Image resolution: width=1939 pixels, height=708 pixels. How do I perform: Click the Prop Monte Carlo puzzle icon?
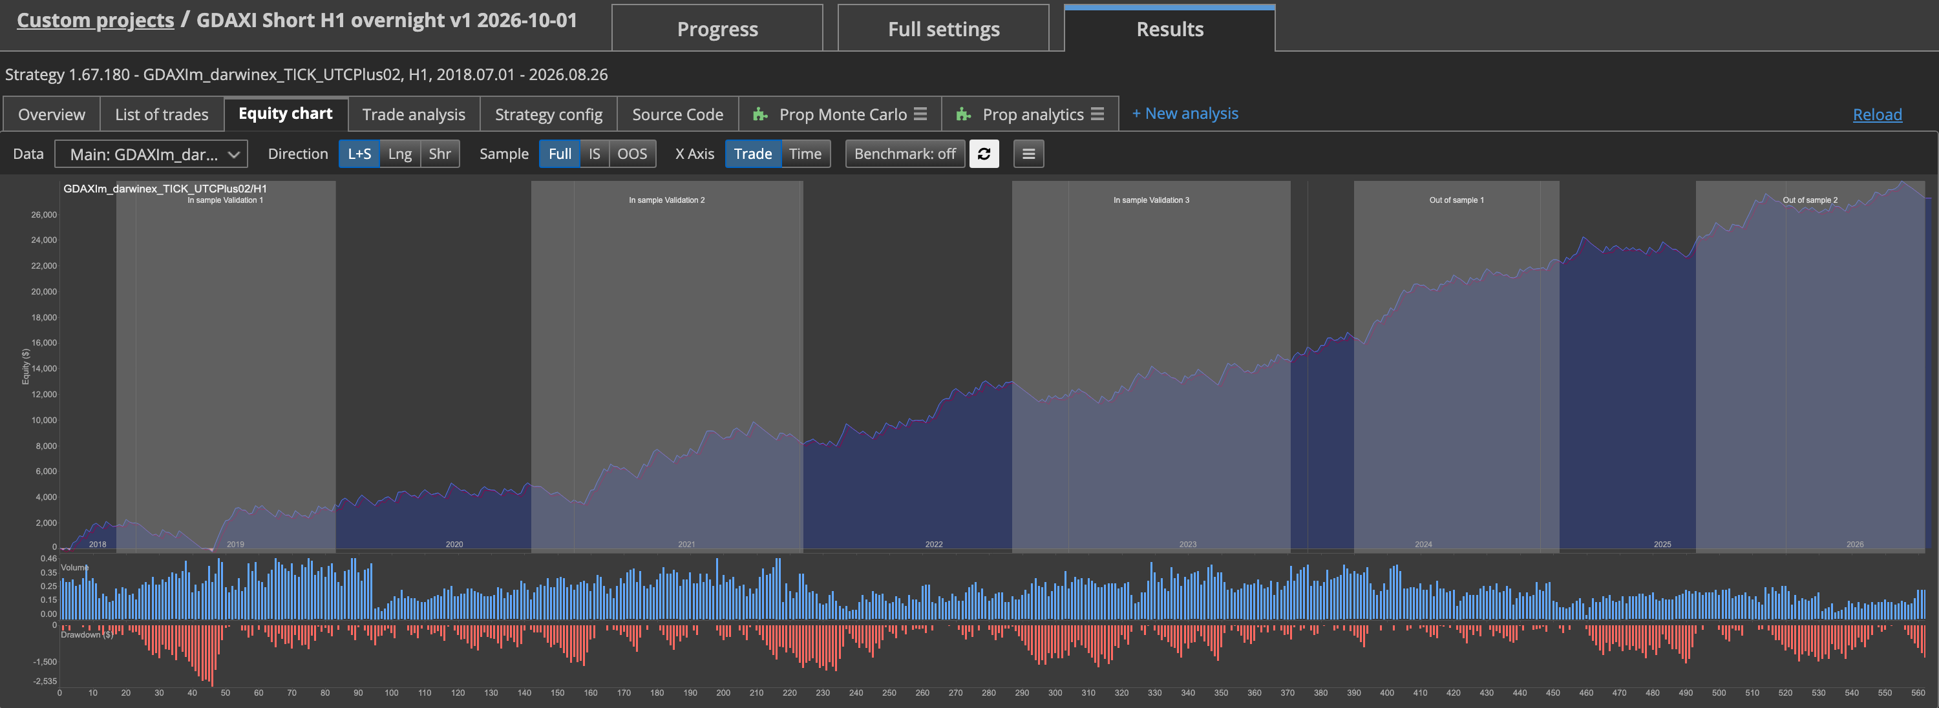(x=760, y=114)
